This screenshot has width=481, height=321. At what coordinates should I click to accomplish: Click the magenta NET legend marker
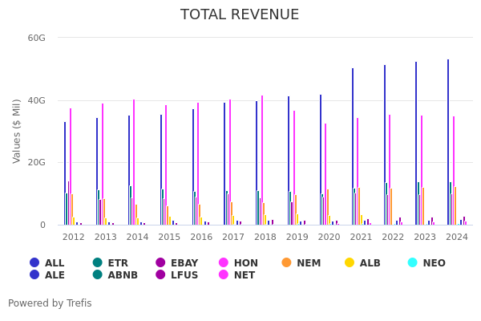[224, 275]
